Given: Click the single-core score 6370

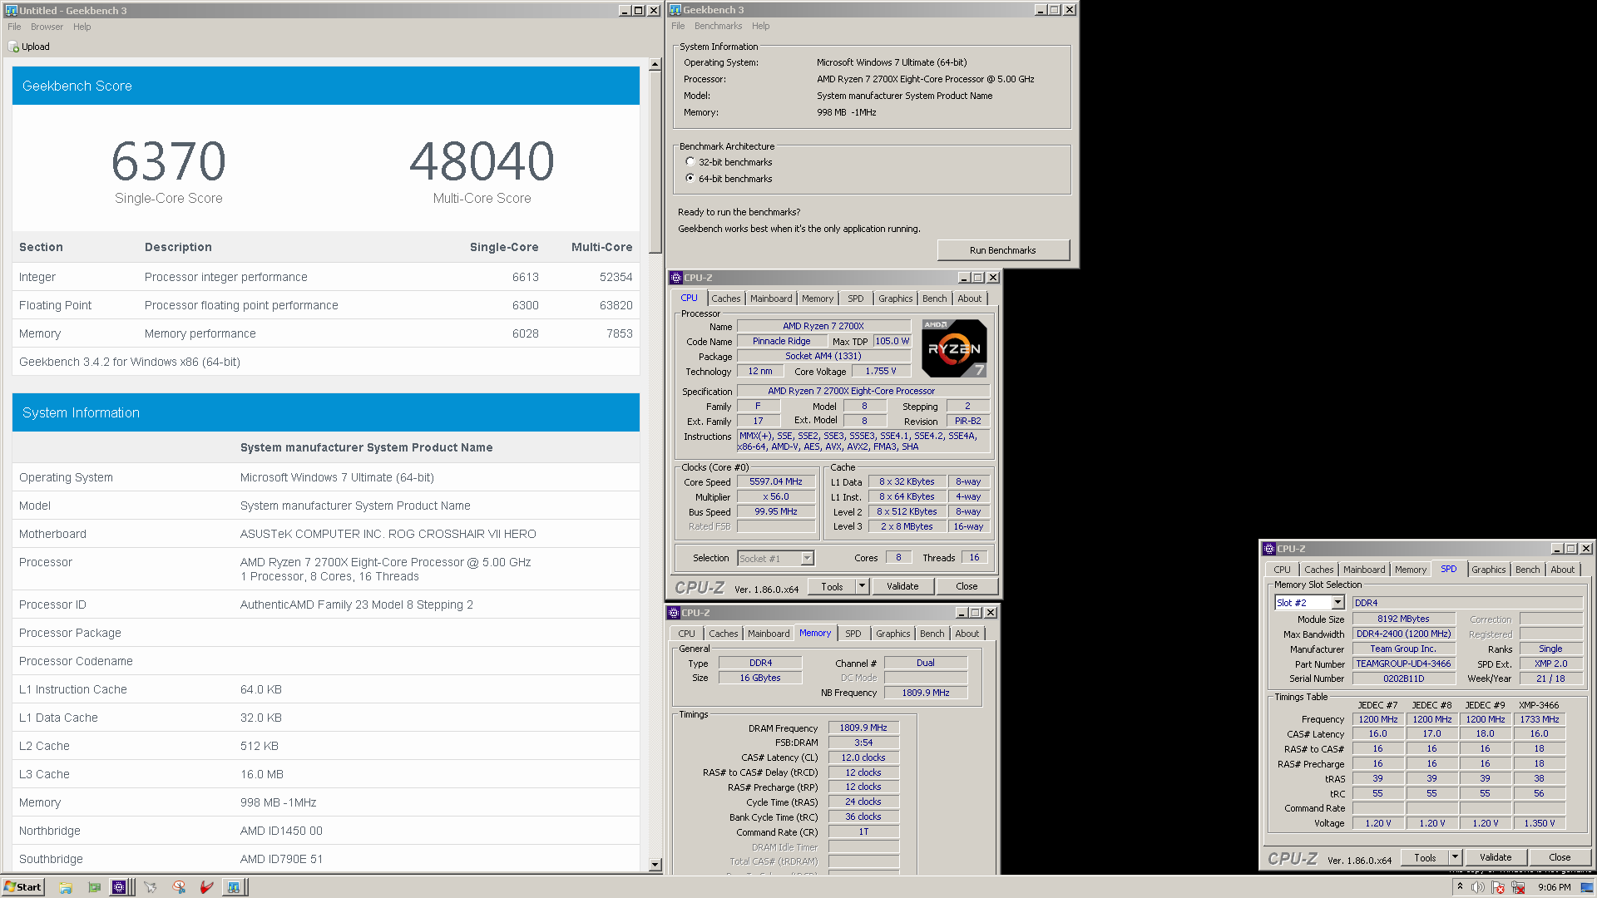Looking at the screenshot, I should click(169, 161).
